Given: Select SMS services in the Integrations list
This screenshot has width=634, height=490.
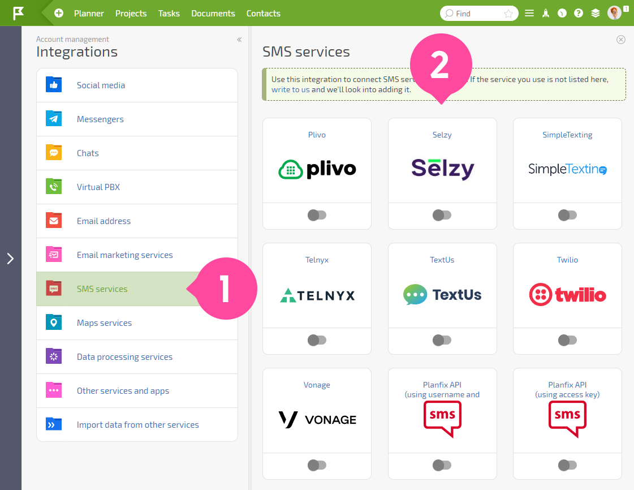Looking at the screenshot, I should (137, 289).
